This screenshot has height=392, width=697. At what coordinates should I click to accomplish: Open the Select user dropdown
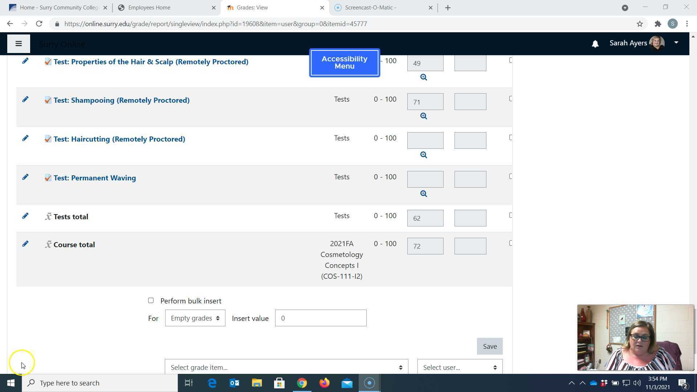pos(460,367)
